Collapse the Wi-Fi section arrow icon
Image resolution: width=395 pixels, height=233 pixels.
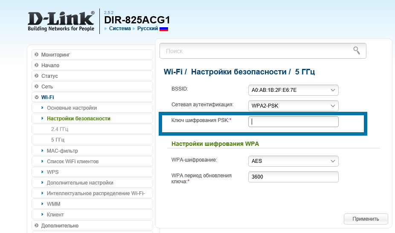37,97
